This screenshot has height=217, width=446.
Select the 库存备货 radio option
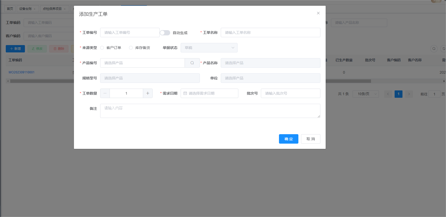click(x=131, y=48)
